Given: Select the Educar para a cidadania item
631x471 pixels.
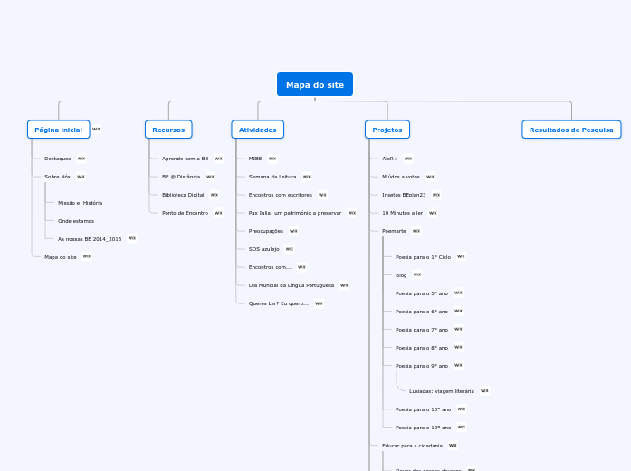Looking at the screenshot, I should click(412, 446).
